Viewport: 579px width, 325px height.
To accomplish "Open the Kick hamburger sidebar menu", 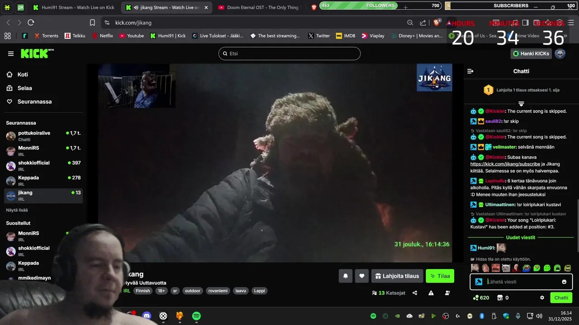I will pyautogui.click(x=11, y=54).
